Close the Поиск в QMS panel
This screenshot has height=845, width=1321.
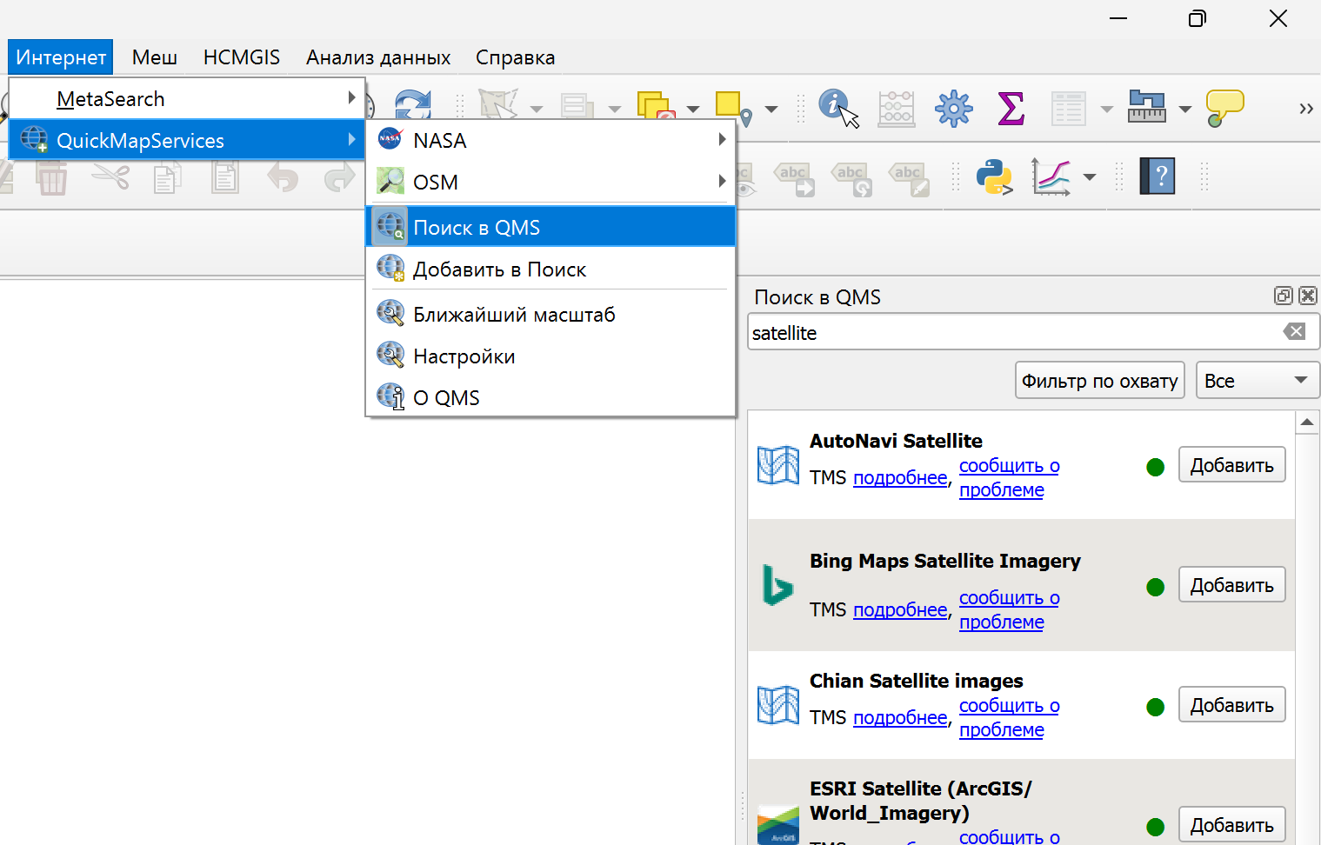point(1307,296)
